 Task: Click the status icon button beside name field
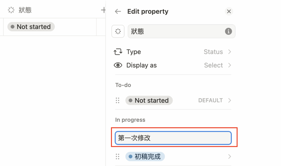[x=118, y=32]
